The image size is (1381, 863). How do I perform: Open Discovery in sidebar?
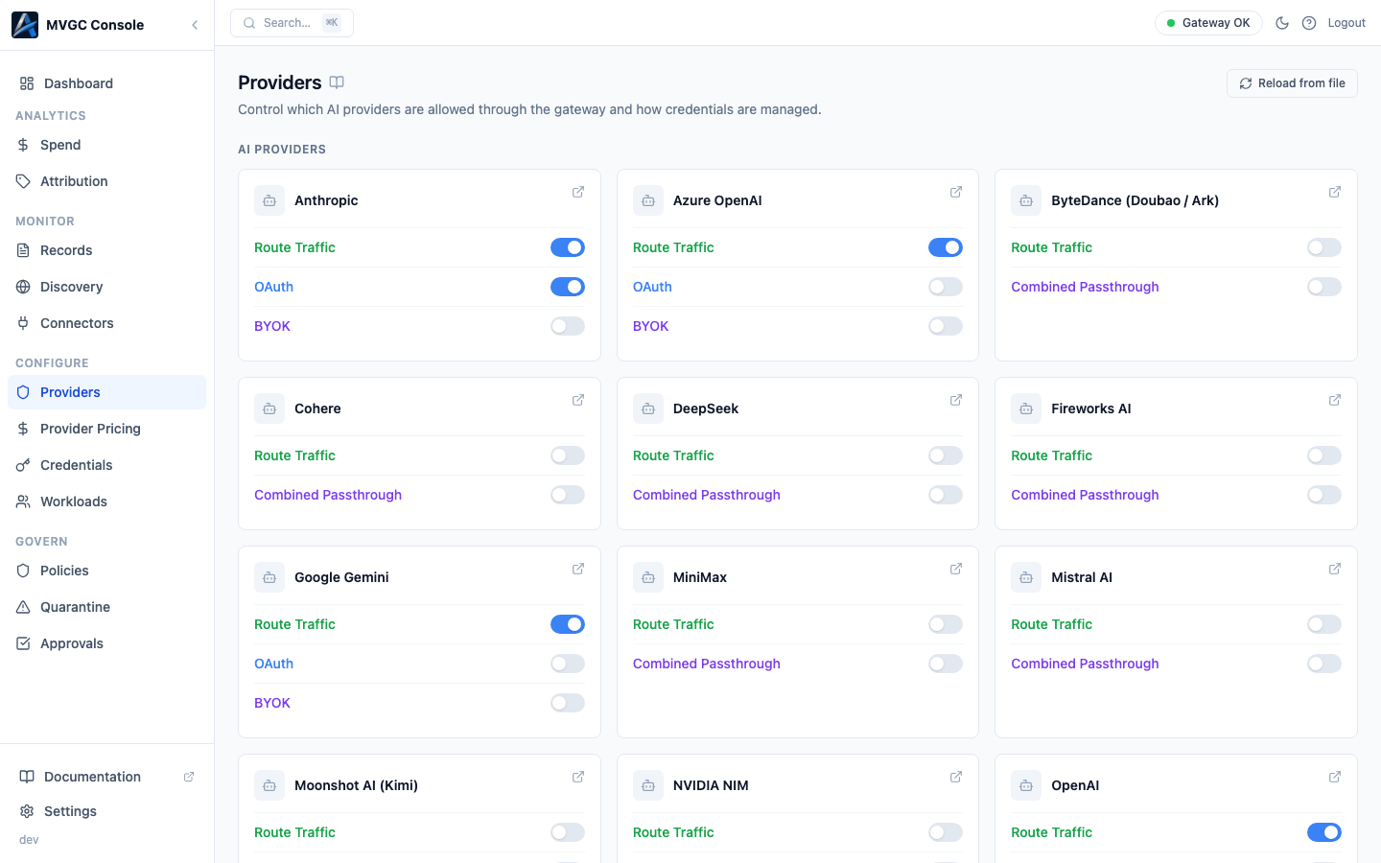[106, 287]
